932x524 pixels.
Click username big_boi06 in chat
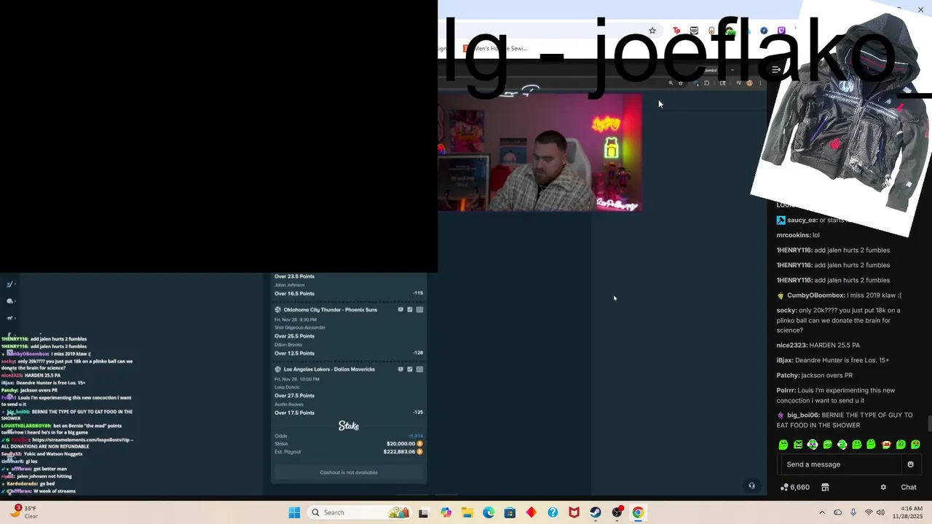tap(803, 415)
